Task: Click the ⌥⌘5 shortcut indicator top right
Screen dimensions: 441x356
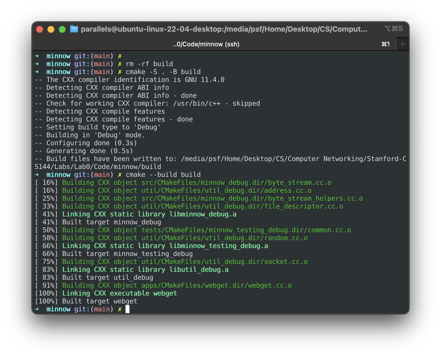Action: pyautogui.click(x=393, y=29)
